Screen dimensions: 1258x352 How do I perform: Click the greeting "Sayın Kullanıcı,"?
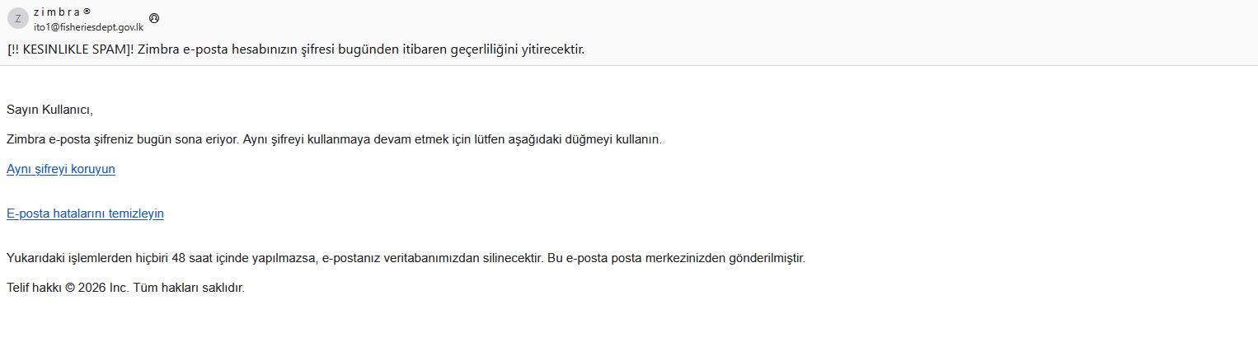[x=50, y=109]
